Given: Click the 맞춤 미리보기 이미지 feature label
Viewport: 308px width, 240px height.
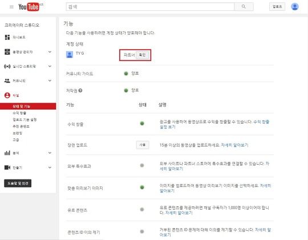Looking at the screenshot, I should 85,188.
